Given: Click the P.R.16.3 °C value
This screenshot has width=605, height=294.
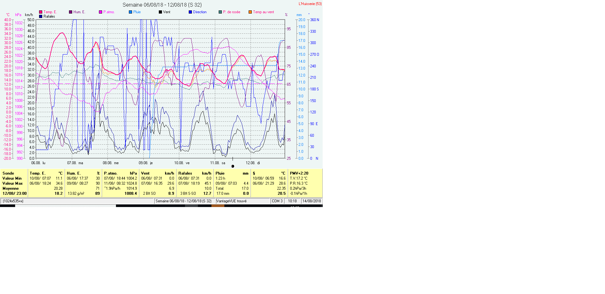Looking at the screenshot, I should (x=299, y=183).
